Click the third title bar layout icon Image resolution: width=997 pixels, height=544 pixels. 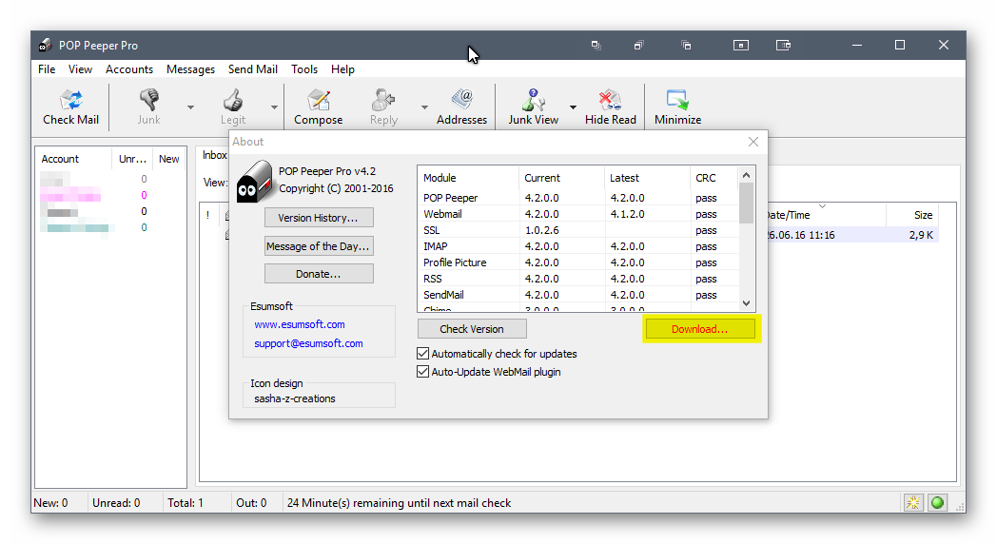(x=686, y=45)
